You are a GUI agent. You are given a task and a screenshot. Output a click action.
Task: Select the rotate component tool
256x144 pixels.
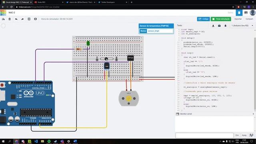[3, 19]
